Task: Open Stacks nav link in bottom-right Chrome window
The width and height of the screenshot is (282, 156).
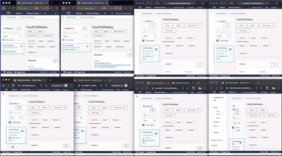Action: pyautogui.click(x=215, y=108)
